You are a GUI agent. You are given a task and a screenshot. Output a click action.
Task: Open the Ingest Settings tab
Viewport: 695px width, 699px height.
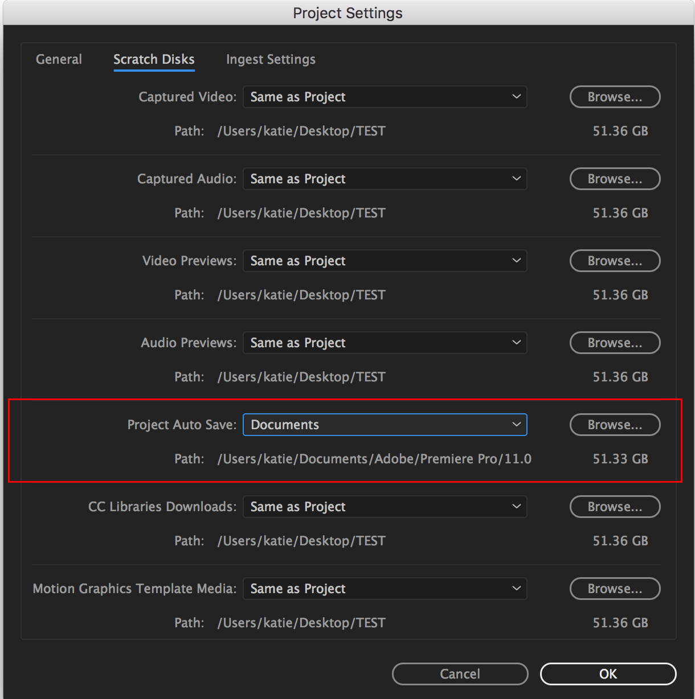(271, 59)
